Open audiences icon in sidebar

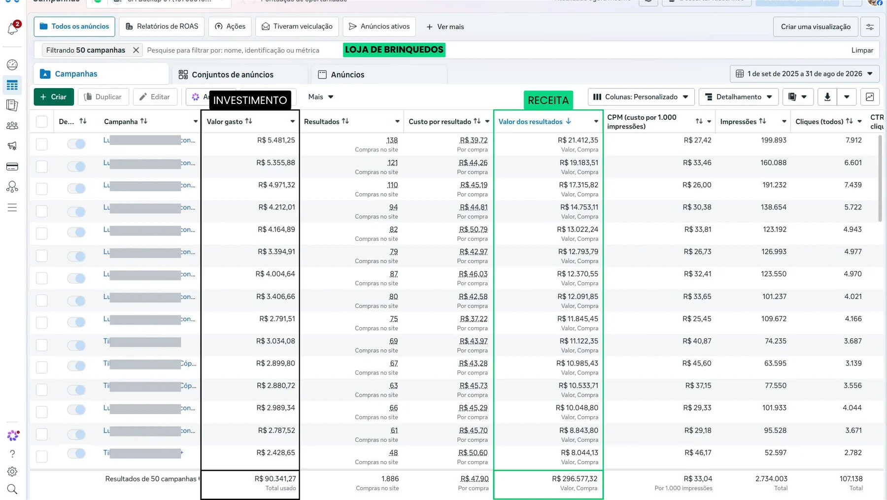click(12, 126)
